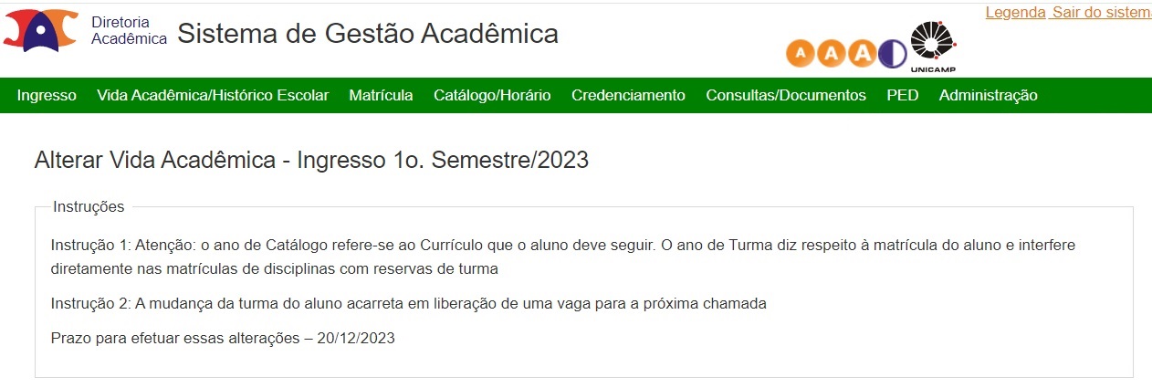1152x388 pixels.
Task: Click the Alterar Vida Acadêmica page heading
Action: [311, 160]
